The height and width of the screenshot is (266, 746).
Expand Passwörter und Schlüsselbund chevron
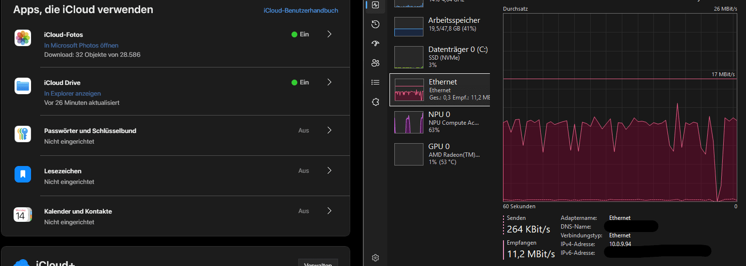(x=329, y=131)
